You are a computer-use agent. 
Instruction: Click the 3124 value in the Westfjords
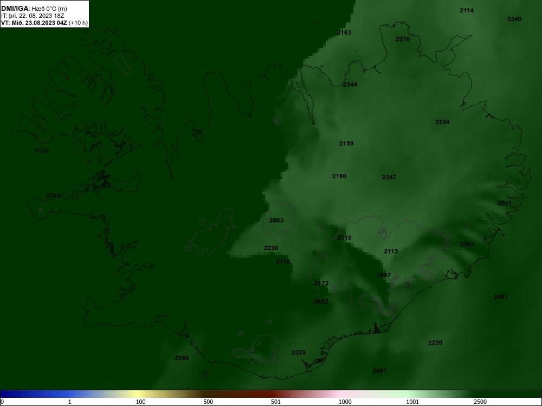click(42, 151)
